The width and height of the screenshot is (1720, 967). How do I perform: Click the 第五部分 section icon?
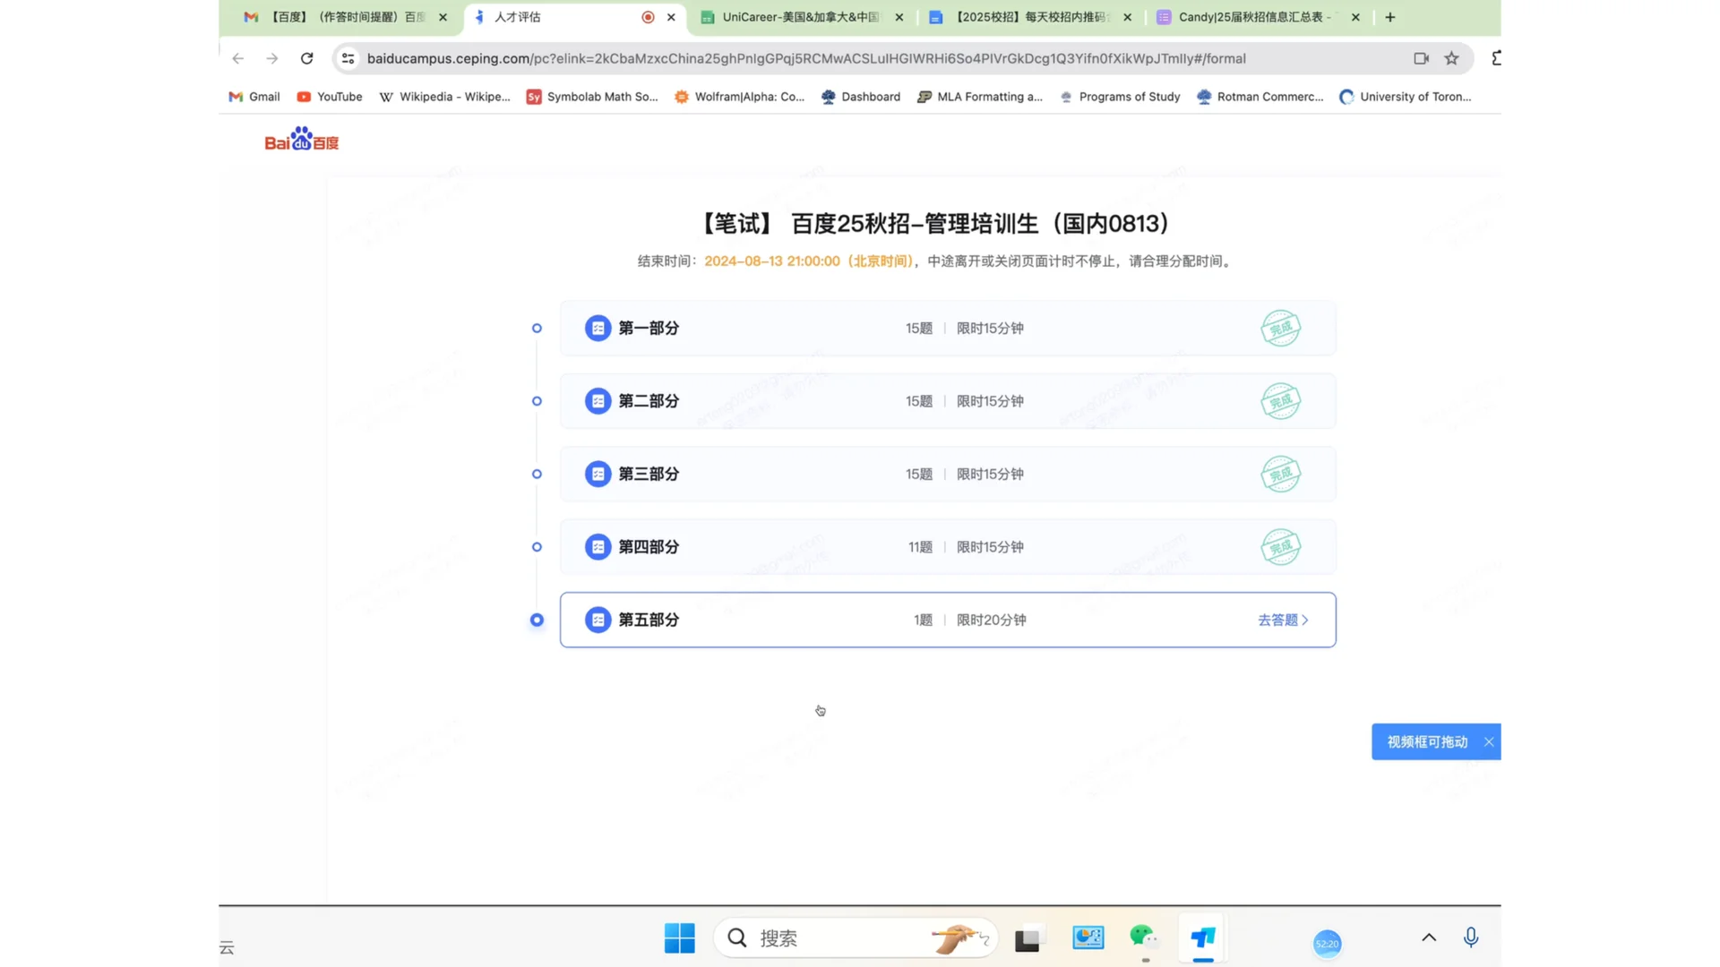[598, 620]
